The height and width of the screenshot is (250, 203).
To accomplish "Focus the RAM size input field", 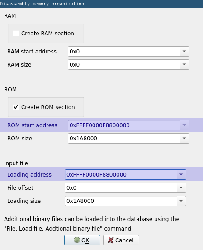I will point(124,65).
